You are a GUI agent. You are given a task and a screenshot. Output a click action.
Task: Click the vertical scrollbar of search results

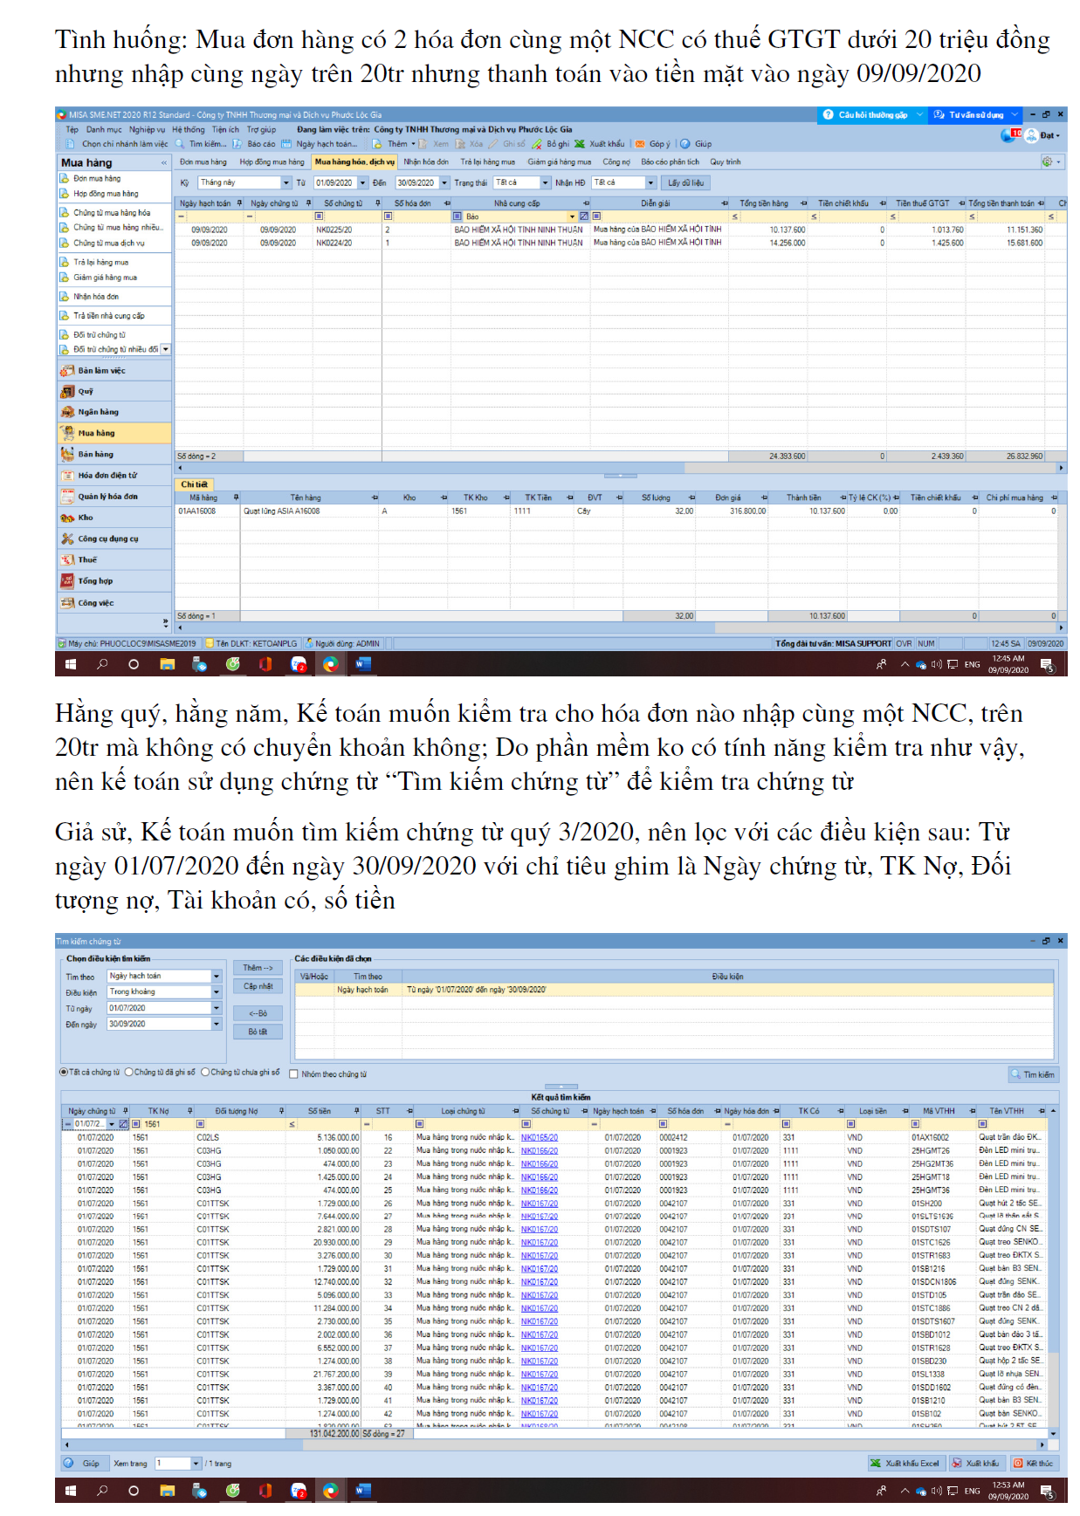(1053, 1271)
